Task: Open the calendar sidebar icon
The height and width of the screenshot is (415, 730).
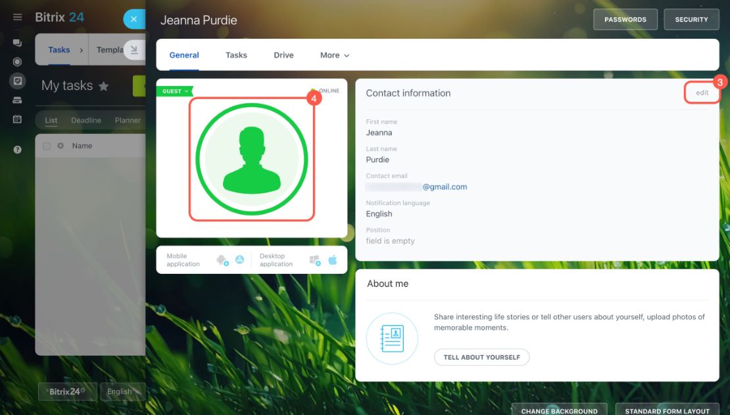Action: click(17, 119)
